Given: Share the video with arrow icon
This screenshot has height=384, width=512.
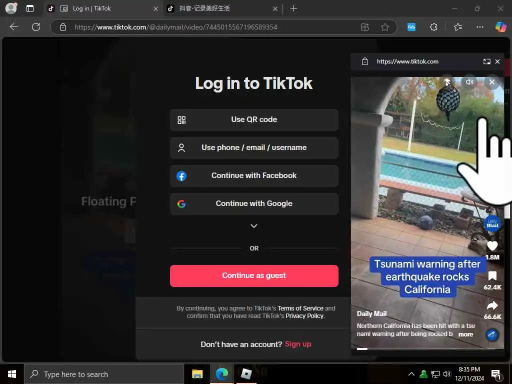Looking at the screenshot, I should (492, 305).
